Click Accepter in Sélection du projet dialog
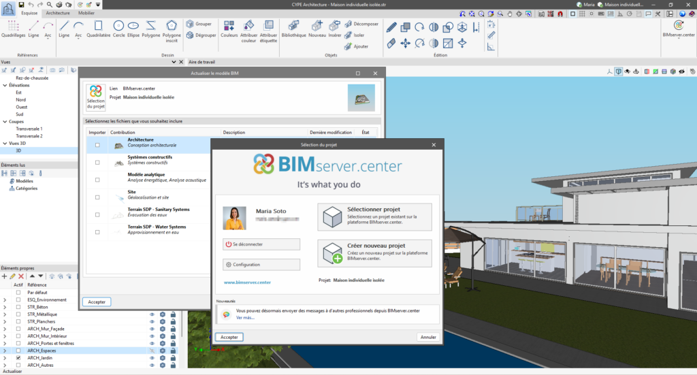Screen dimensions: 697x375 (x=229, y=338)
